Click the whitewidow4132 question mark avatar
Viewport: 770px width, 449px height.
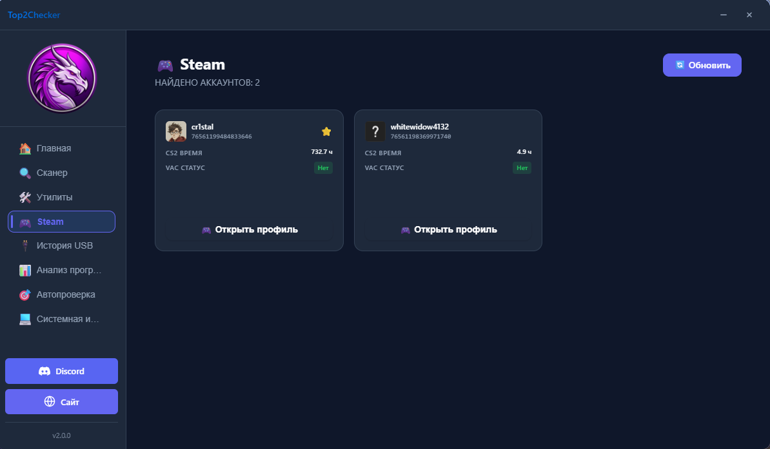[375, 131]
